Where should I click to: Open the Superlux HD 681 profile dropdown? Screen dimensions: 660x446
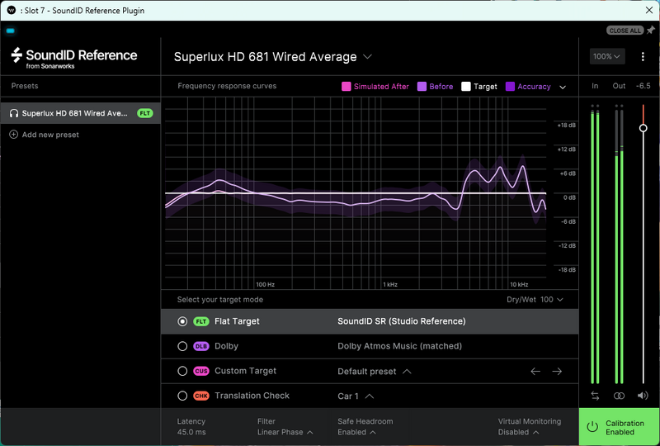pyautogui.click(x=273, y=56)
